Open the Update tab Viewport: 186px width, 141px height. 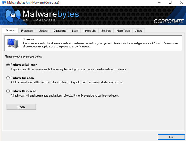43,31
